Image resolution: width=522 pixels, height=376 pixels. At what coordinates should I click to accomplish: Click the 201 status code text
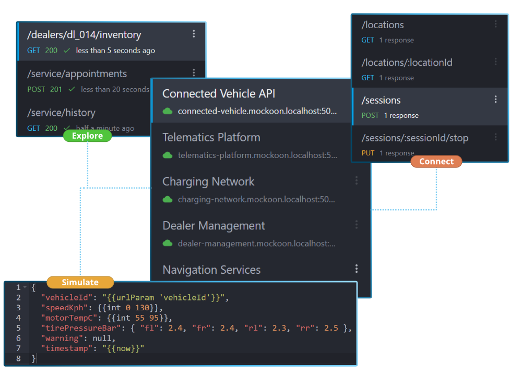tap(56, 89)
